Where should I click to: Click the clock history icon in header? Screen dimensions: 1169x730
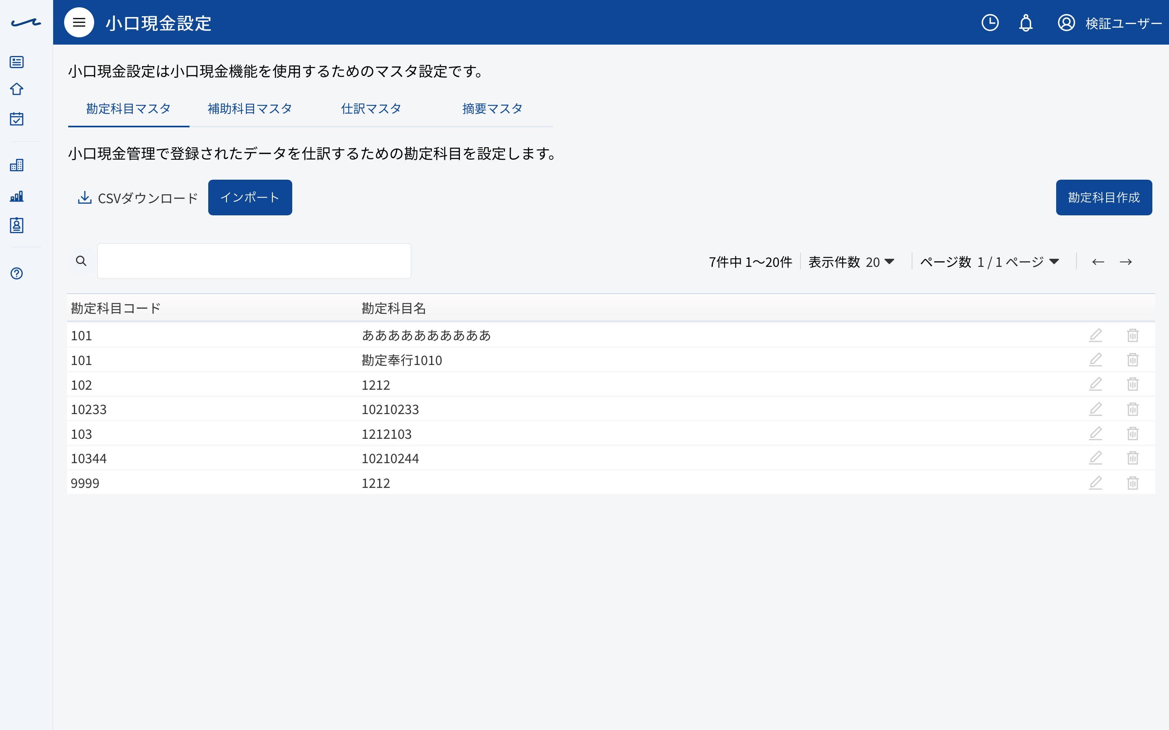click(x=990, y=23)
